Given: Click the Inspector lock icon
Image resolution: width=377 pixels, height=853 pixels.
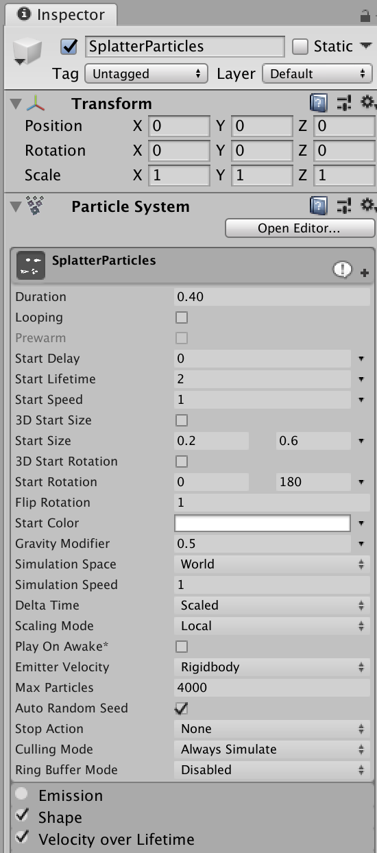Looking at the screenshot, I should click(x=365, y=15).
